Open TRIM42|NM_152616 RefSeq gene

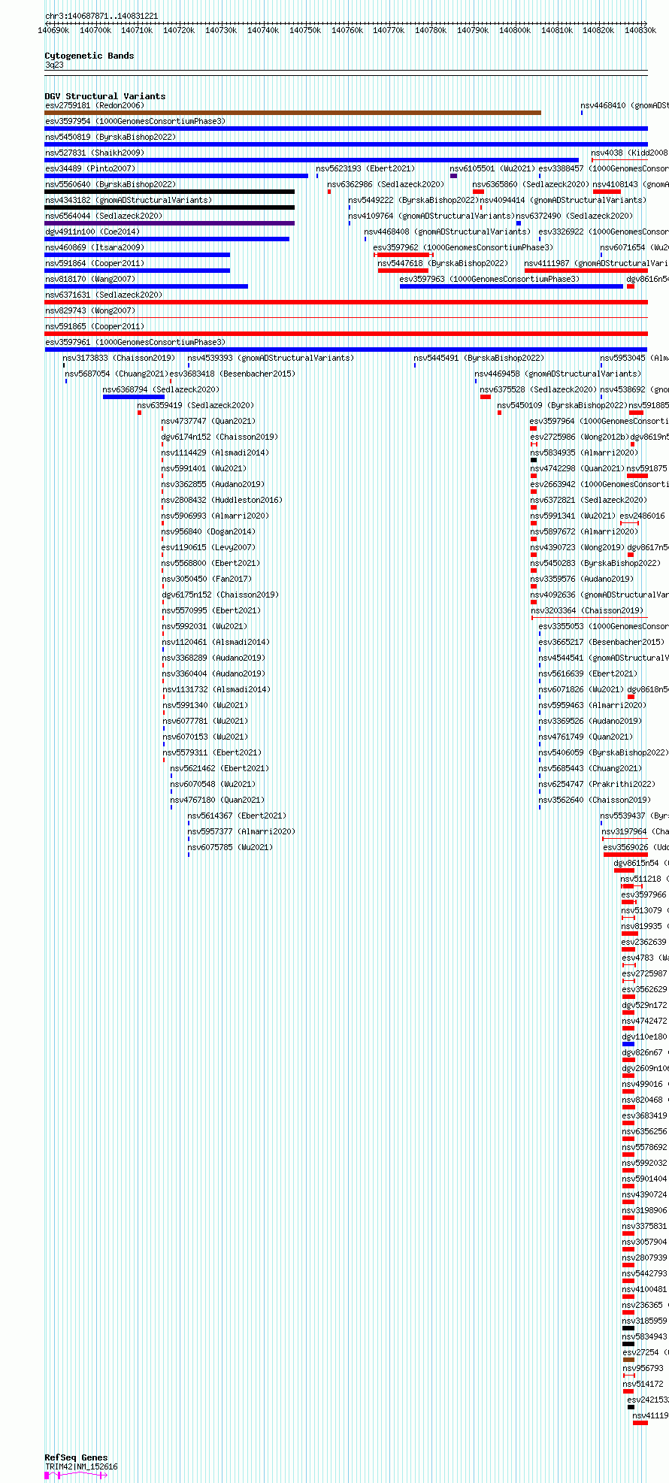[81, 1466]
